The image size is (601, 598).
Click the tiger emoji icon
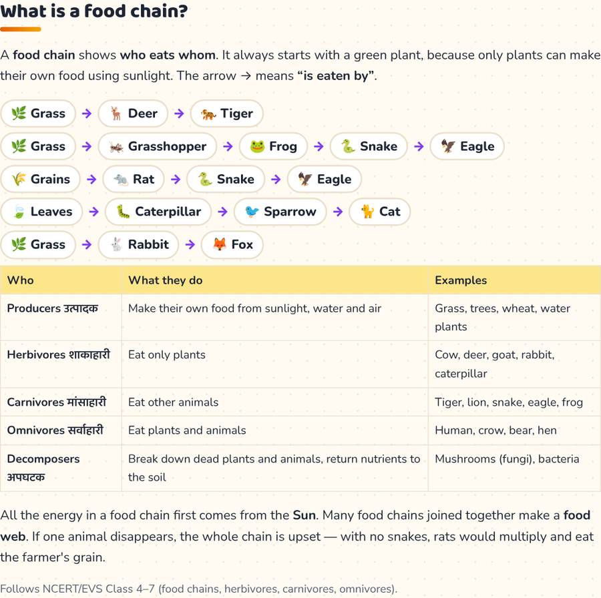click(x=208, y=113)
